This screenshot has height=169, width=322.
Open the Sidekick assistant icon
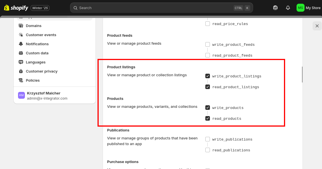(275, 8)
